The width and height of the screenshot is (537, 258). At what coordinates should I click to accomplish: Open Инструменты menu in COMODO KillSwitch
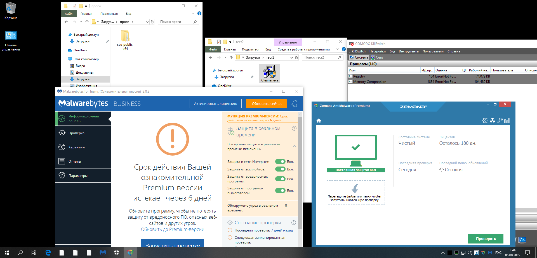click(x=409, y=51)
